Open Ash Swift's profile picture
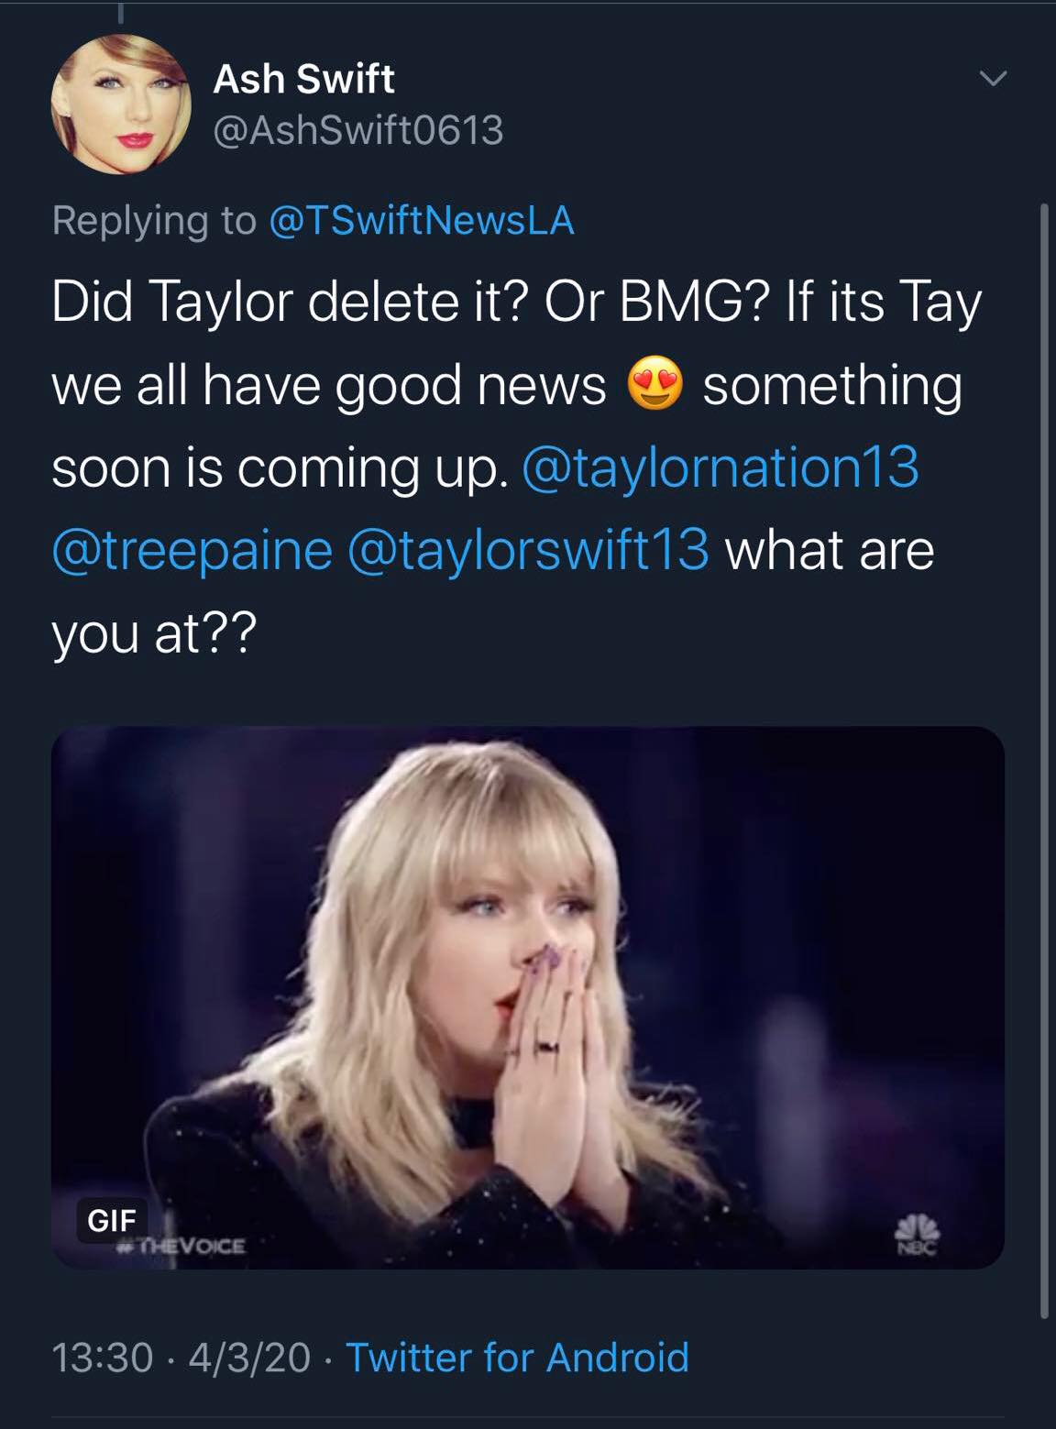Image resolution: width=1056 pixels, height=1429 pixels. point(121,104)
